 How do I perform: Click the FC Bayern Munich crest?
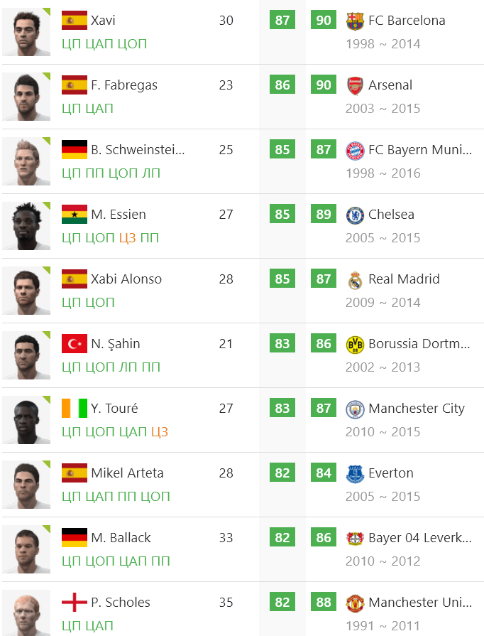354,150
